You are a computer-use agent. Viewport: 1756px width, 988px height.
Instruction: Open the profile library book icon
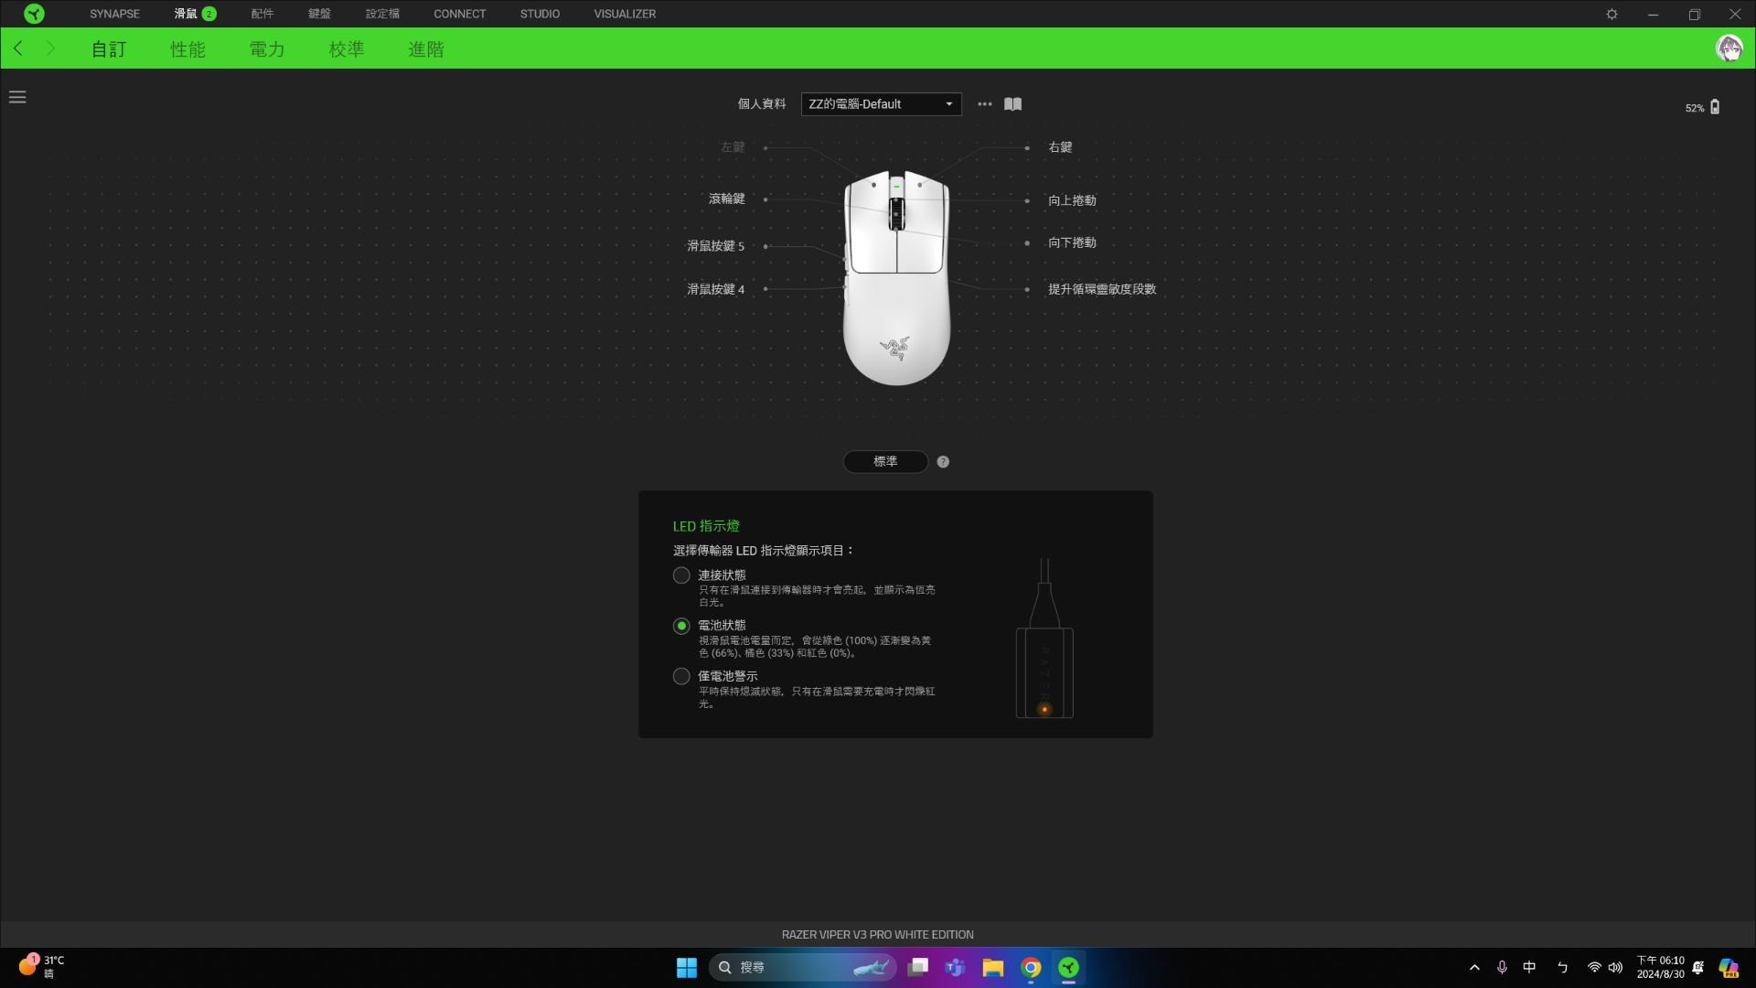1013,104
